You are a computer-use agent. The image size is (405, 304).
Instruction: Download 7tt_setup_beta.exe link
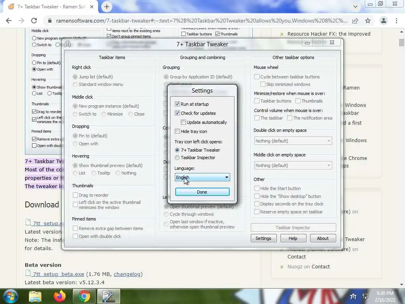[x=59, y=274]
